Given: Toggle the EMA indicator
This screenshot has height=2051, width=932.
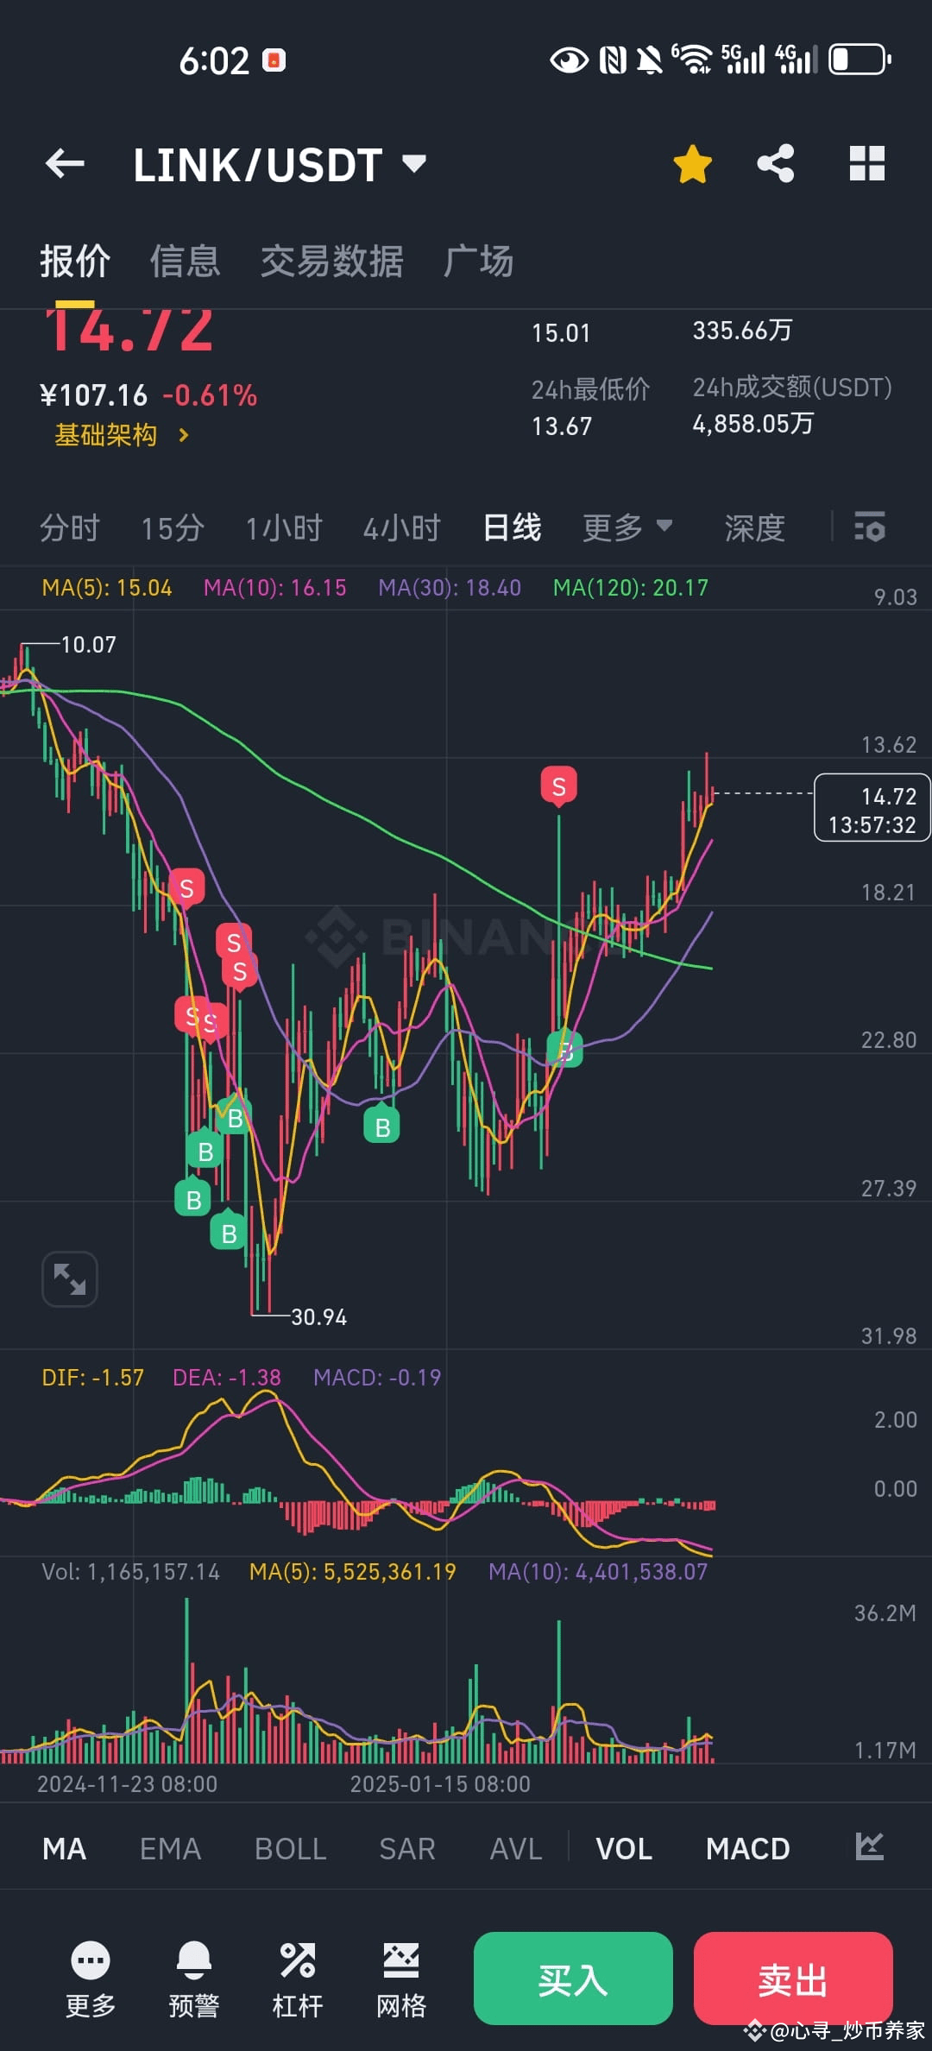Looking at the screenshot, I should click(x=170, y=1849).
